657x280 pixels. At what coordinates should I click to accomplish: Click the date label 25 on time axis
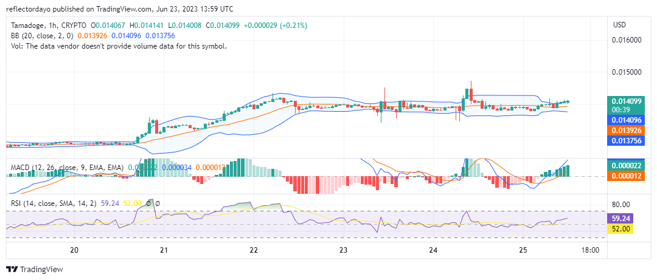tap(523, 250)
